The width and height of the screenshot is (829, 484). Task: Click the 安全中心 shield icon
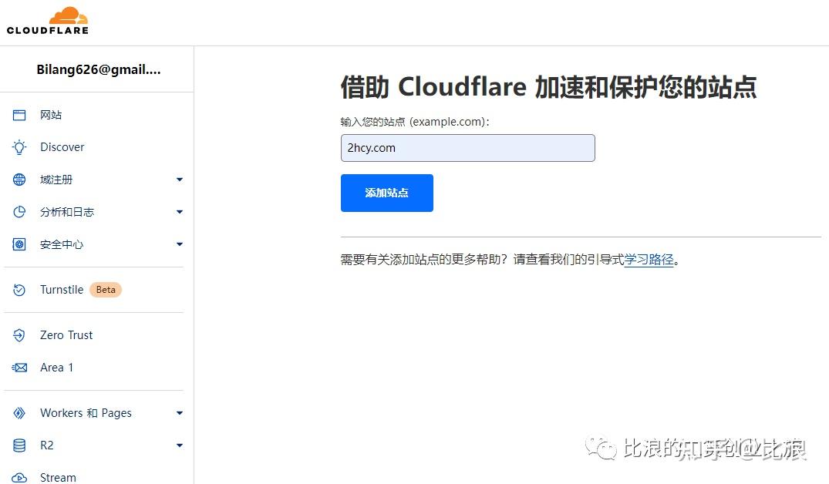(19, 244)
